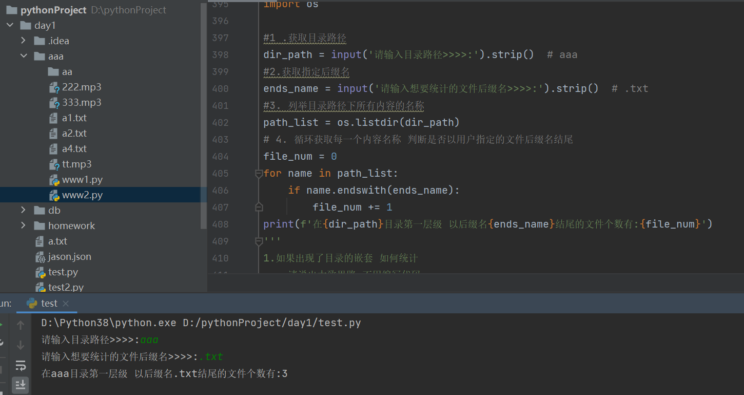Select a2.txt in the project tree

(x=74, y=134)
